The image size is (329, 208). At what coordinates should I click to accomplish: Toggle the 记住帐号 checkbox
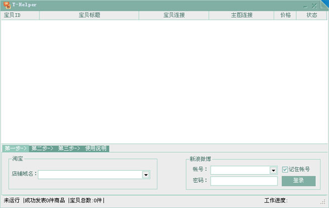(285, 169)
